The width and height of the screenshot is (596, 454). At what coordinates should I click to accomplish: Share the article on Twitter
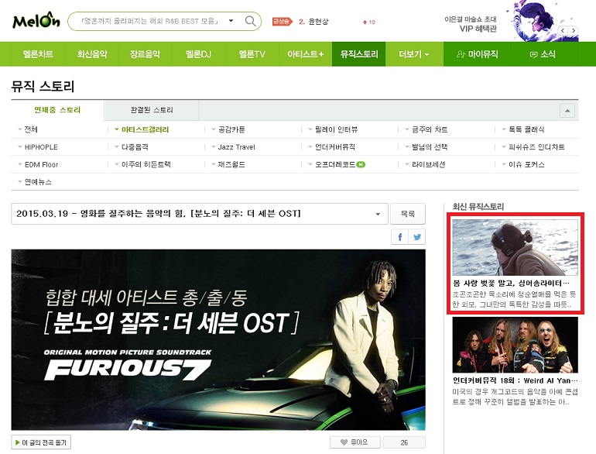pos(417,237)
